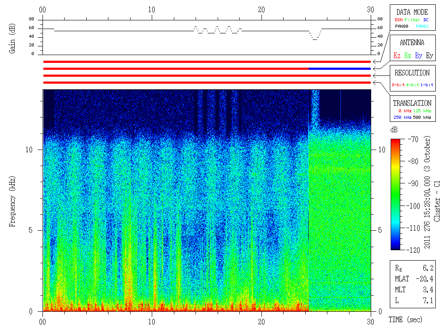Select the red DSN label

[x=398, y=20]
